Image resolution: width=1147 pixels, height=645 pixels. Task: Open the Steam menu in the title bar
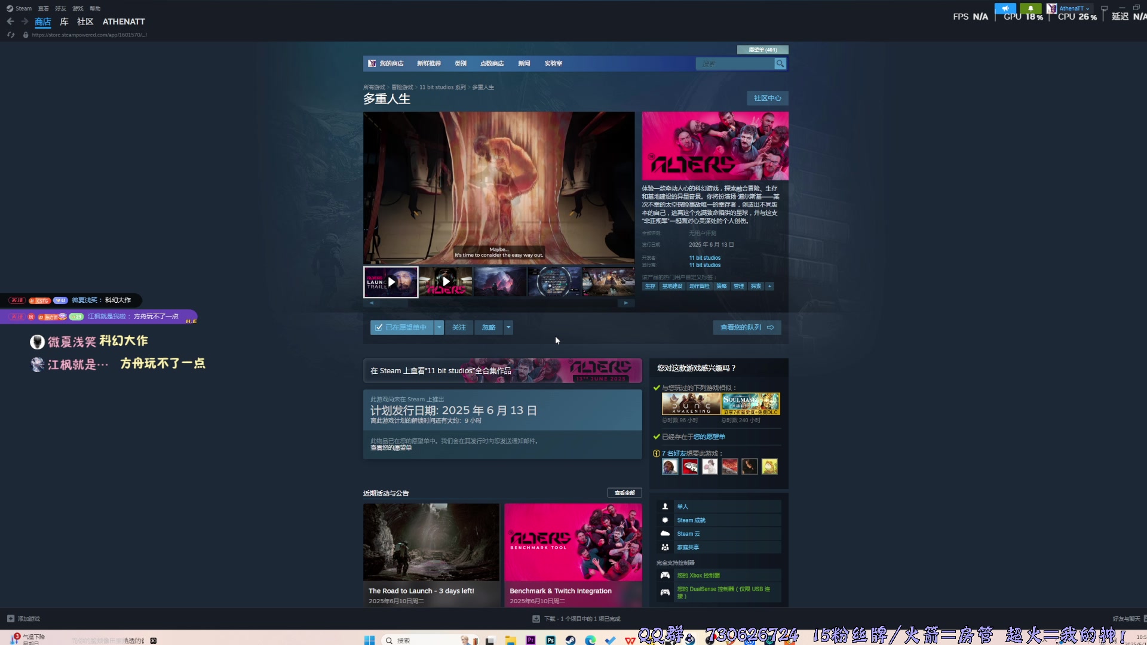pos(23,8)
